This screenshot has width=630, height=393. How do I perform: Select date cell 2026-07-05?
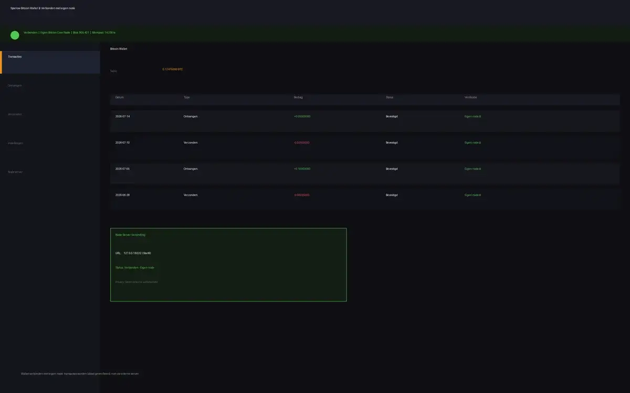click(122, 169)
